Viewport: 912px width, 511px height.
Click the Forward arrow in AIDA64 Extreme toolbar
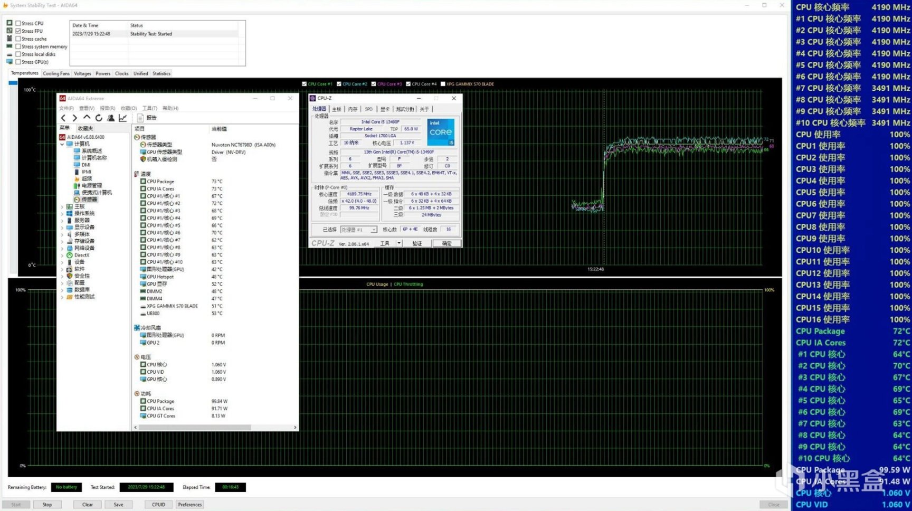tap(74, 118)
